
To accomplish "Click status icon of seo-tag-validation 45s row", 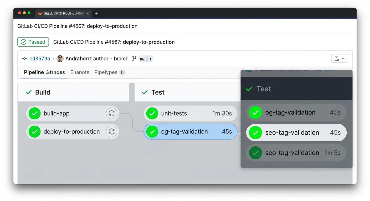I will pos(255,133).
